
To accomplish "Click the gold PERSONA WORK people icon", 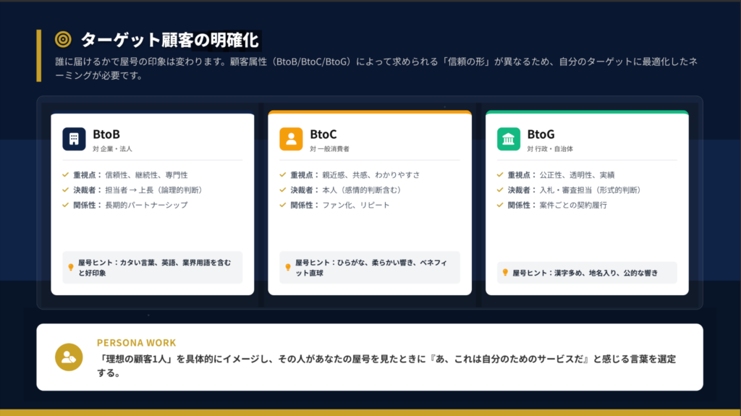I will [69, 357].
